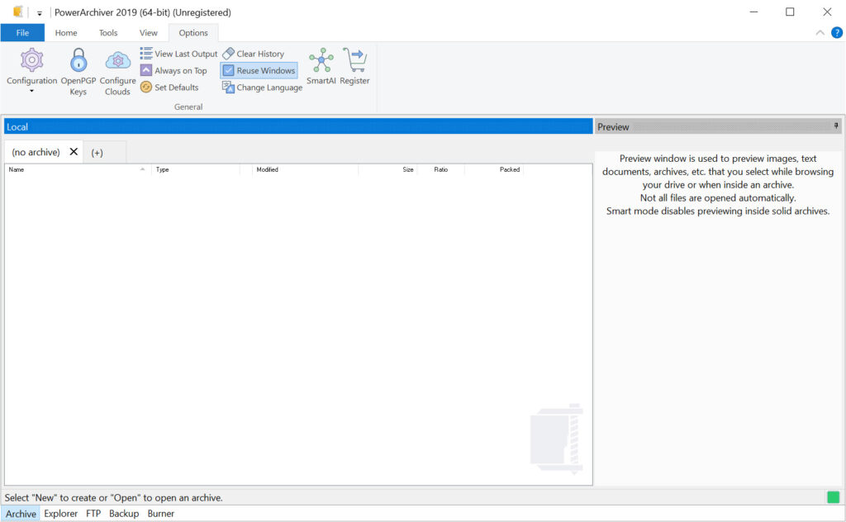Click green status indicator square
Screen dimensions: 846x522
click(x=833, y=497)
